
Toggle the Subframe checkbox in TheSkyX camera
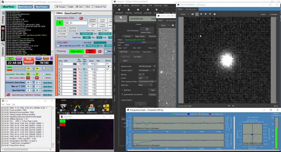[122, 90]
